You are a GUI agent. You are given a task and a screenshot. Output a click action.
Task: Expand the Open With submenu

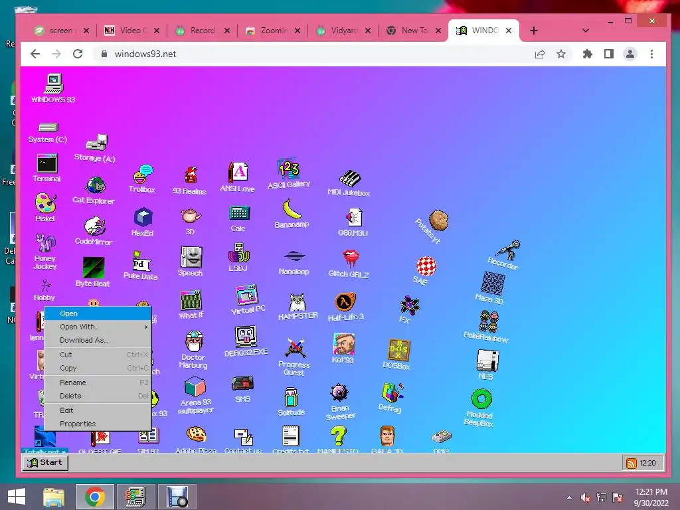click(x=98, y=327)
